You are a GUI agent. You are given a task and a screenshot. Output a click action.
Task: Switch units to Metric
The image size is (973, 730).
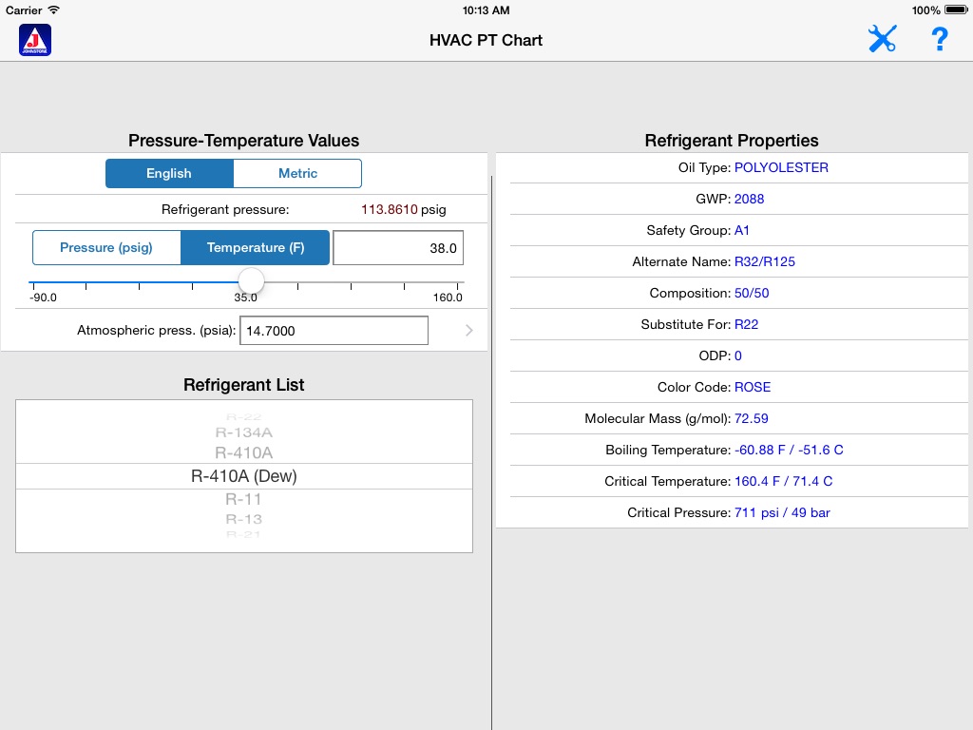[297, 173]
